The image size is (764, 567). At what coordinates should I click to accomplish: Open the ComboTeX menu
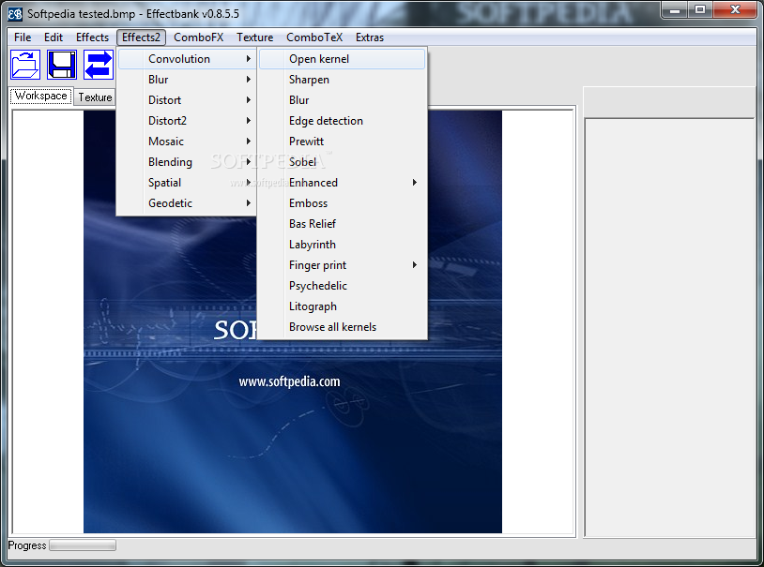pos(314,37)
